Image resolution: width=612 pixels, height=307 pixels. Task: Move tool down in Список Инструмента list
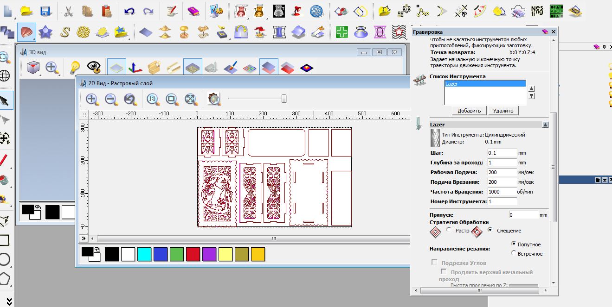click(x=532, y=96)
